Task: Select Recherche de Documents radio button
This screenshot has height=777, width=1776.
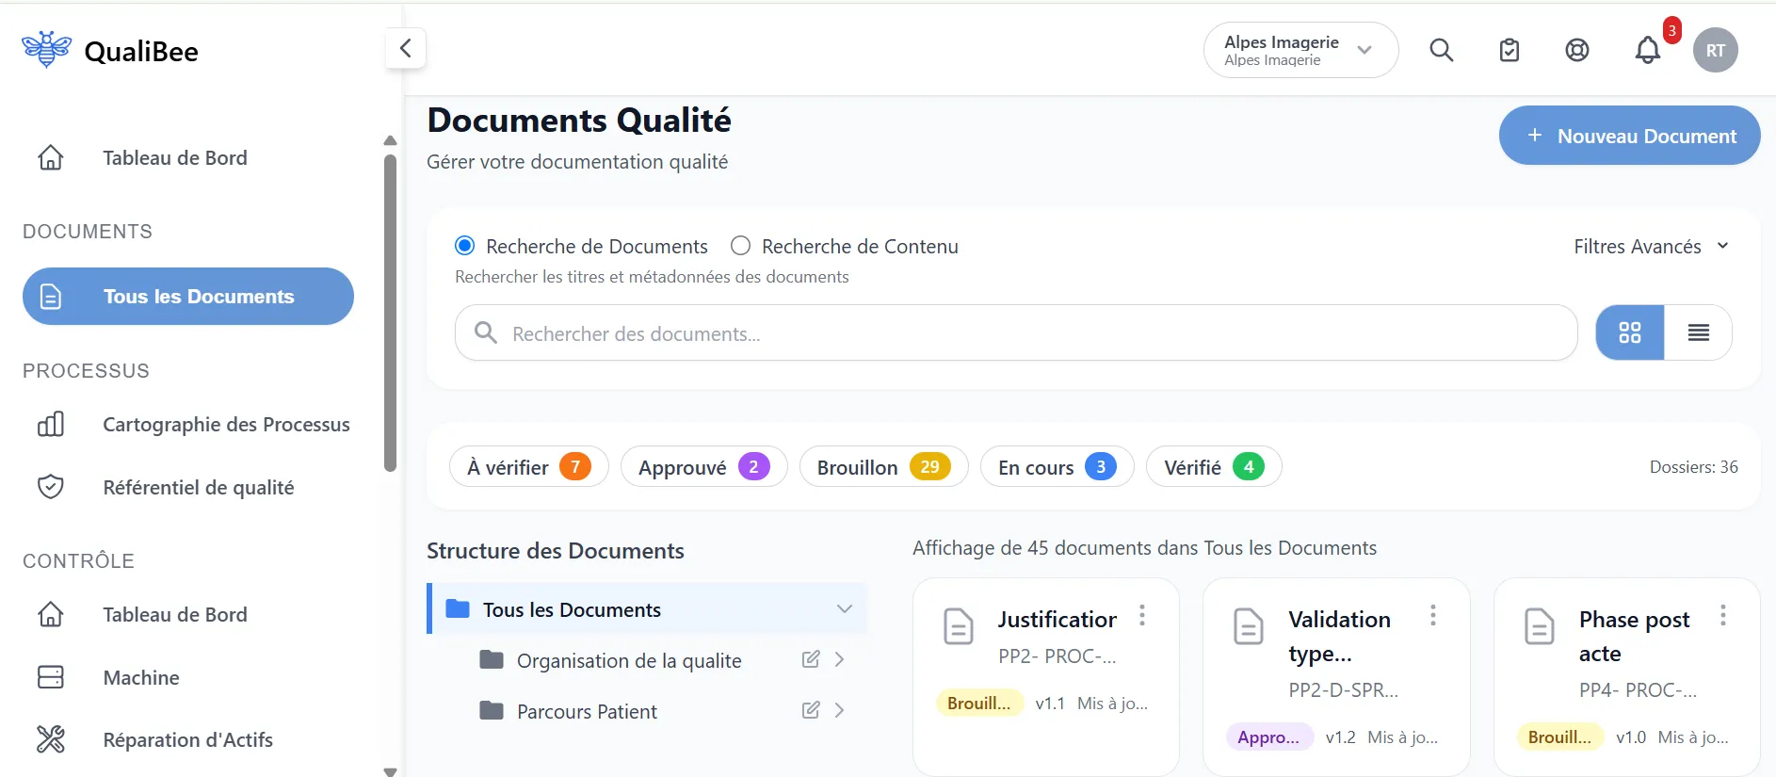Action: 464,246
